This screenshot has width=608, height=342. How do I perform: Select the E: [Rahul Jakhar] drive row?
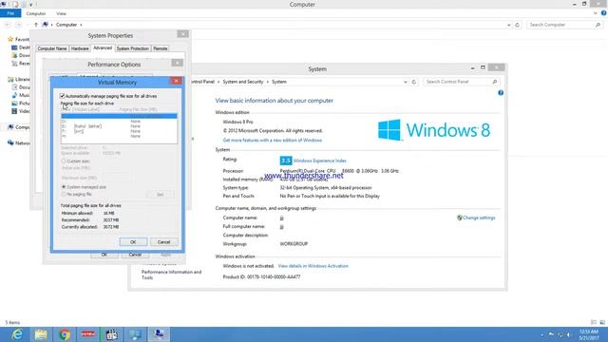[119, 126]
